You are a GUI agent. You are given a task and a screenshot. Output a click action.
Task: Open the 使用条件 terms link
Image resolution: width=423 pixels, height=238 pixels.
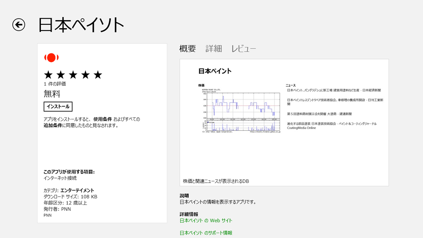click(102, 119)
